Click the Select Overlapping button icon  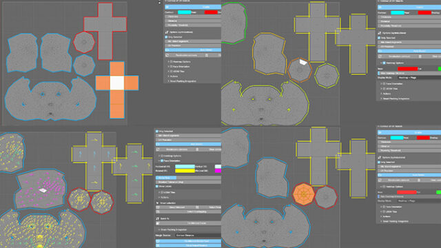click(x=158, y=211)
